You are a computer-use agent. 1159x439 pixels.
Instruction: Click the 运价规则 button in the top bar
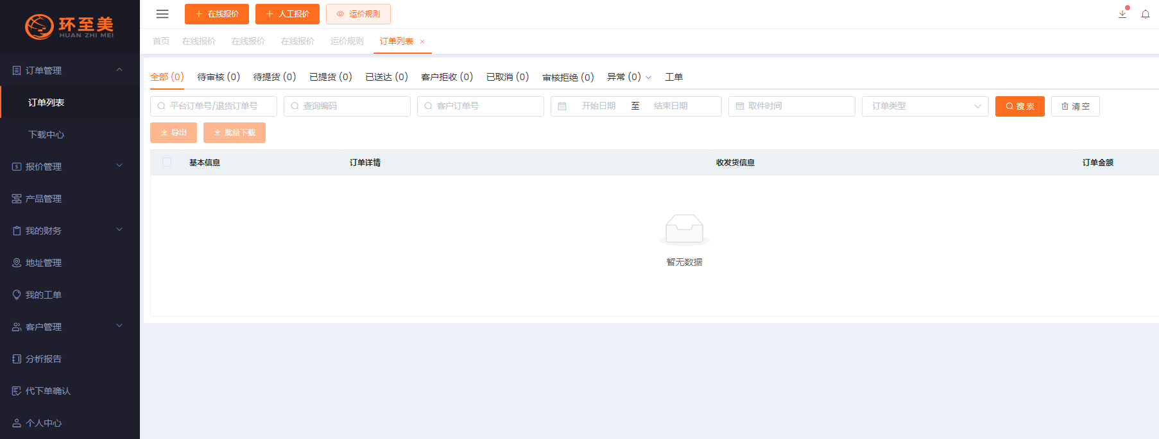click(x=358, y=14)
